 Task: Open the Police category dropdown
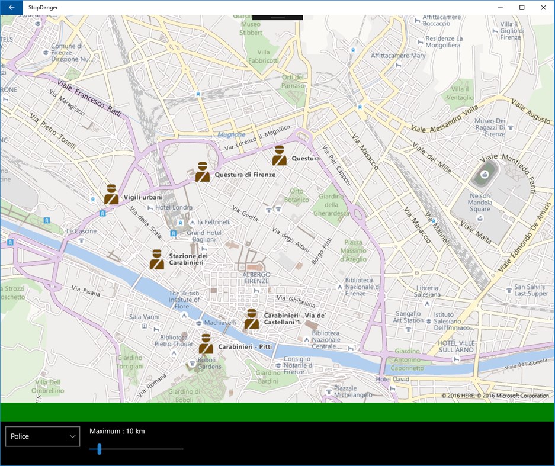(42, 436)
